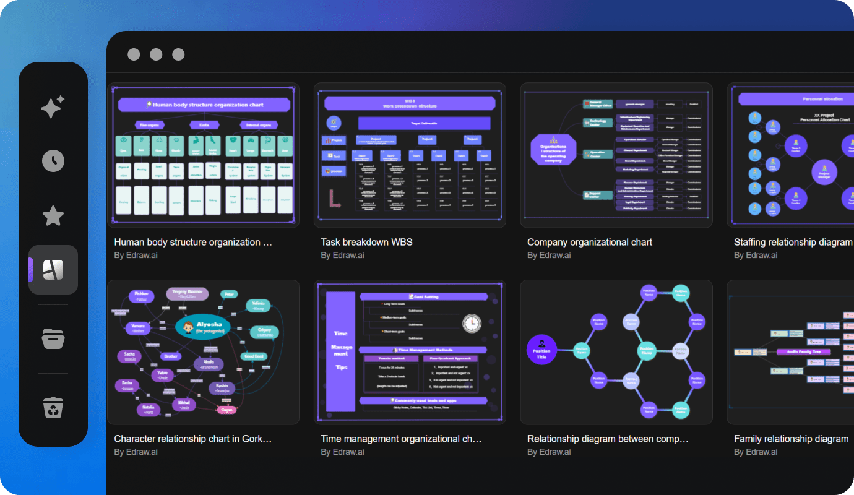Open Task breakdown WBS template thumbnail
The height and width of the screenshot is (495, 854).
pos(410,155)
